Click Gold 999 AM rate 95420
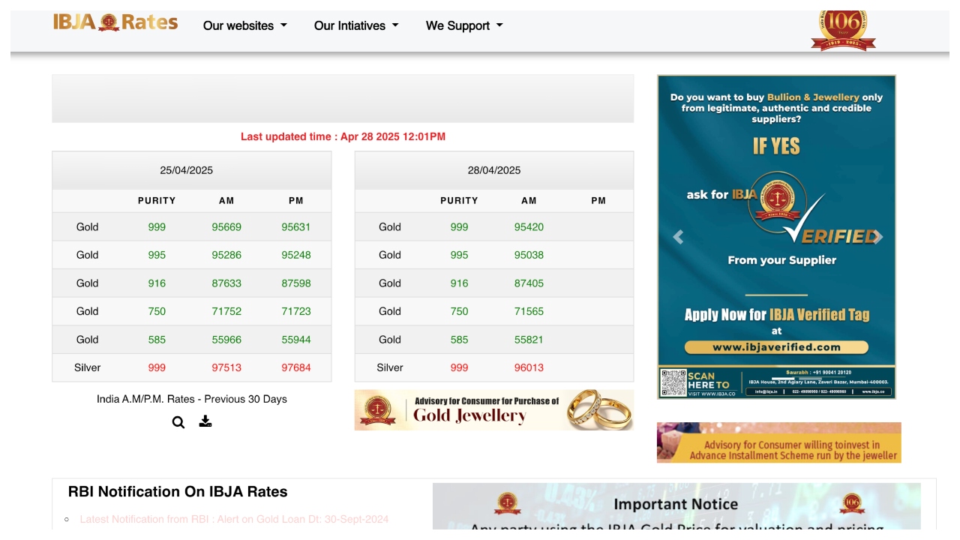Screen dimensions: 960x540 tap(529, 227)
